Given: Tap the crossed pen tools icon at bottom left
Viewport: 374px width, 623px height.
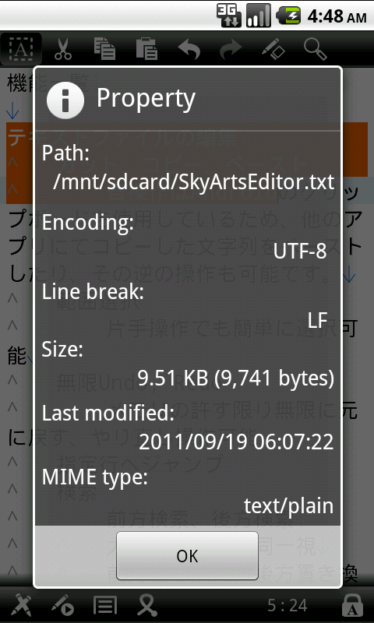Looking at the screenshot, I should (21, 605).
